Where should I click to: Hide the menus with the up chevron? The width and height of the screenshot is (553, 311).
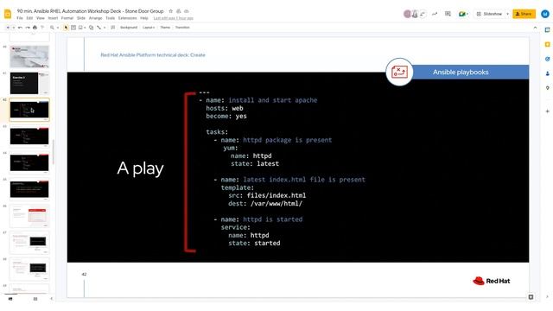[x=535, y=28]
